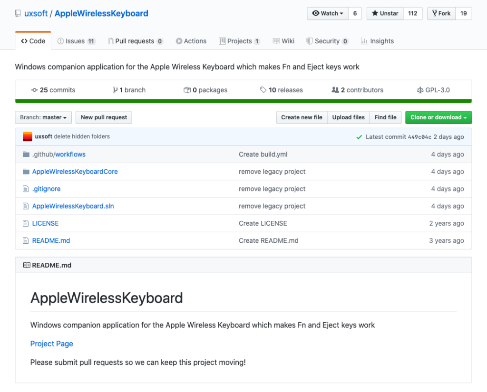Viewport: 487px width, 392px height.
Task: Click the folder icon for .github/workflows
Action: pos(26,154)
